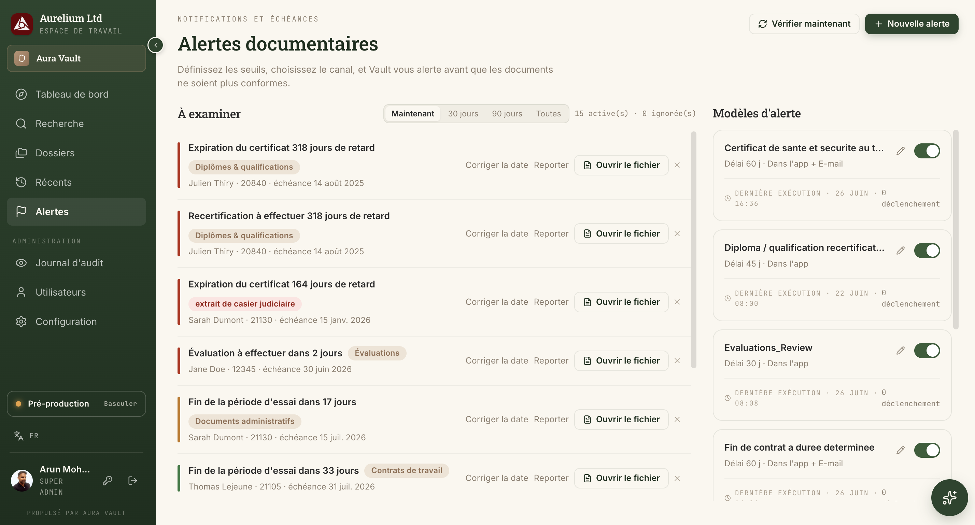This screenshot has width=975, height=525.
Task: Ouvrir le fichier for Expiration du certificat 164 jours
Action: (x=621, y=302)
